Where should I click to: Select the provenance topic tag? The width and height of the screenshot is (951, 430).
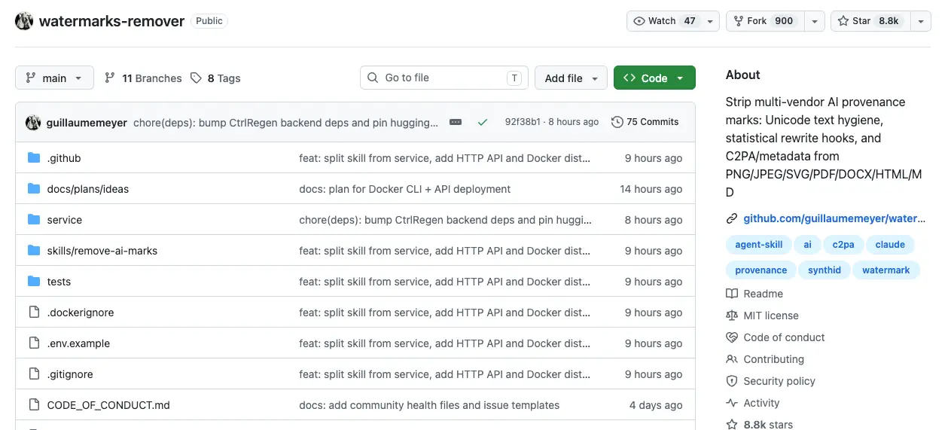point(761,270)
